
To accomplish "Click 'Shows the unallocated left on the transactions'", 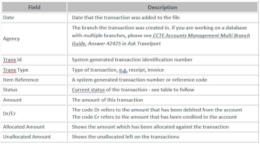I will pos(125,137).
